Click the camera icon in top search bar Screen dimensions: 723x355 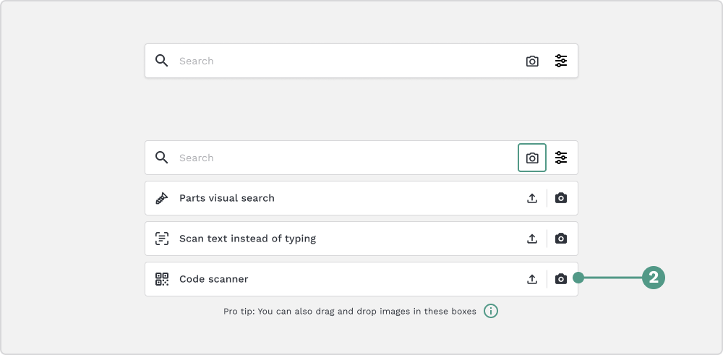click(x=532, y=61)
